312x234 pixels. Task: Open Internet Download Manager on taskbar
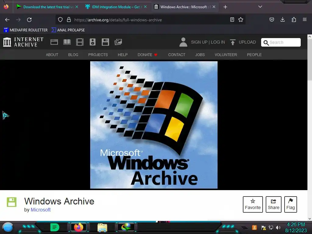pos(126,227)
